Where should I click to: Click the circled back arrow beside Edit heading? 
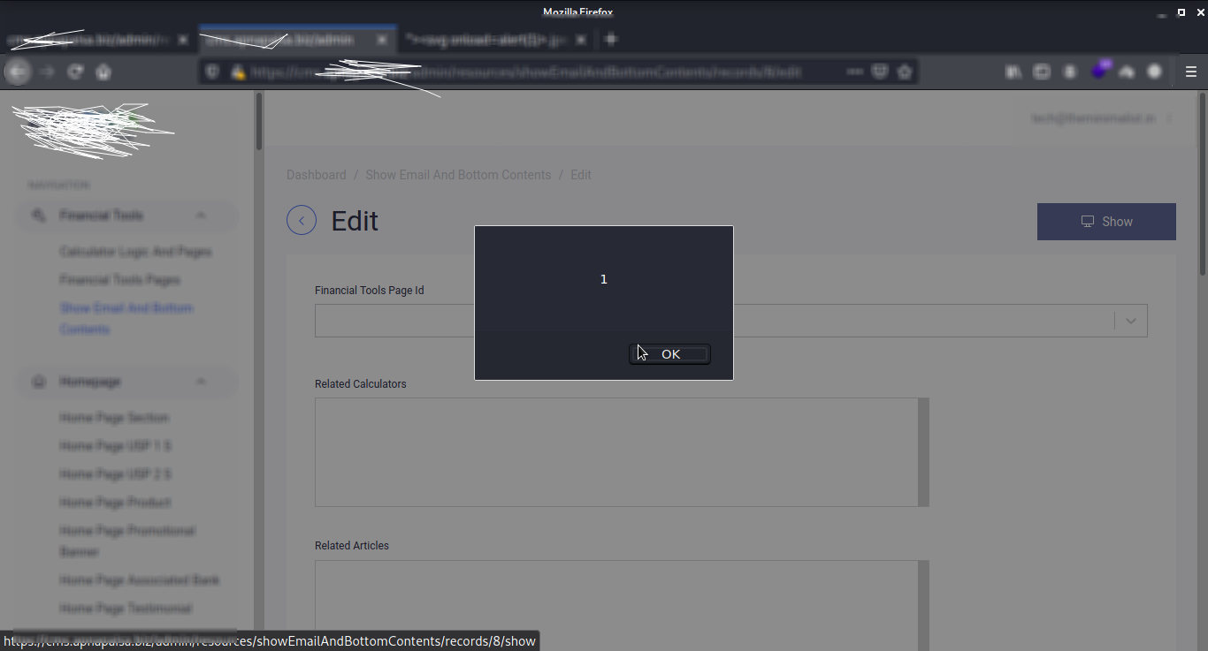point(302,220)
